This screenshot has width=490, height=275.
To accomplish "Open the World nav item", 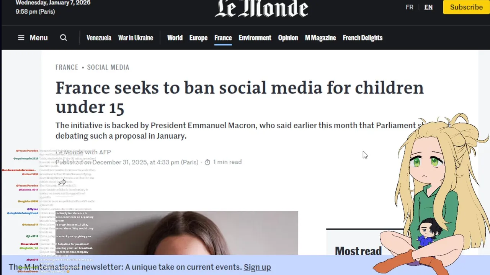I will click(x=175, y=38).
